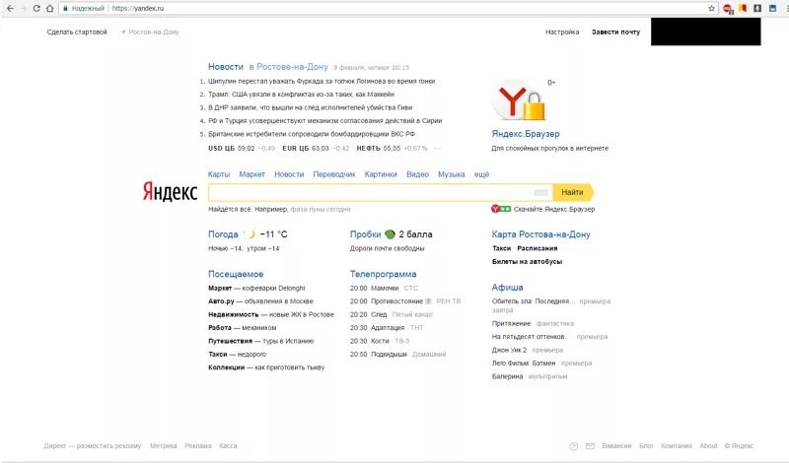
Task: Open the yellow-red flag extension icon
Action: coord(743,8)
